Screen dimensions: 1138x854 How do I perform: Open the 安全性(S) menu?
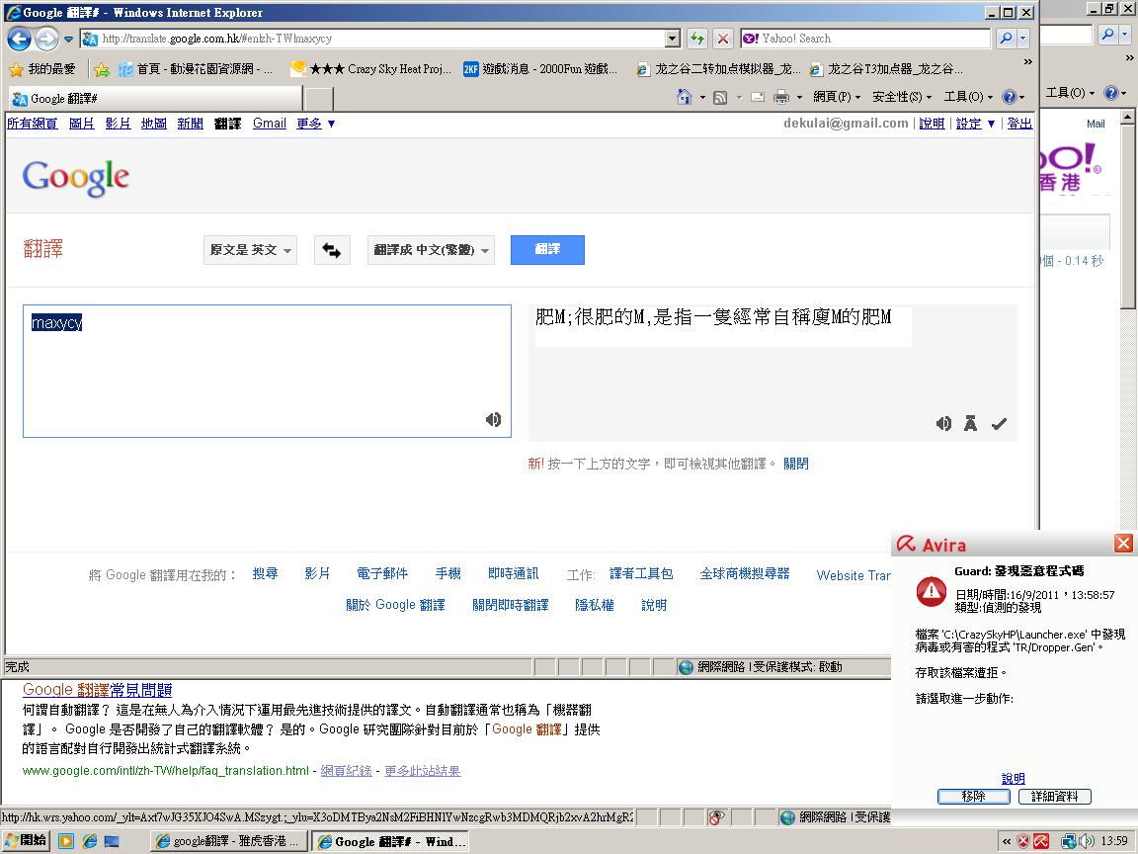(901, 97)
